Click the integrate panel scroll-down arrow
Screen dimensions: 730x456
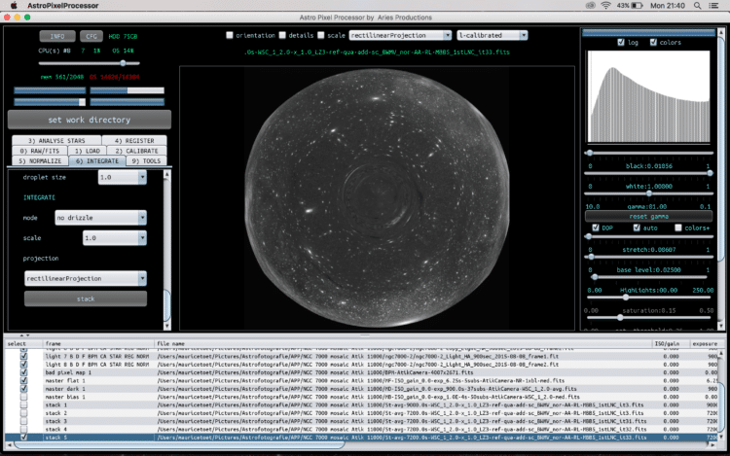pos(167,327)
